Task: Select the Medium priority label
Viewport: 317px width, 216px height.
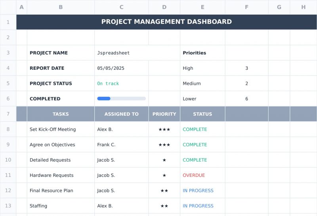Action: point(202,83)
